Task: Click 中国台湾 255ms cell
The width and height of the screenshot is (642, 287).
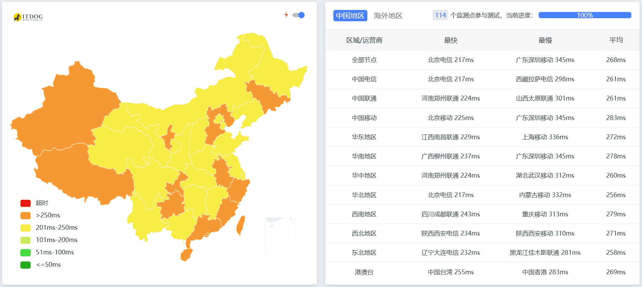Action: point(450,272)
